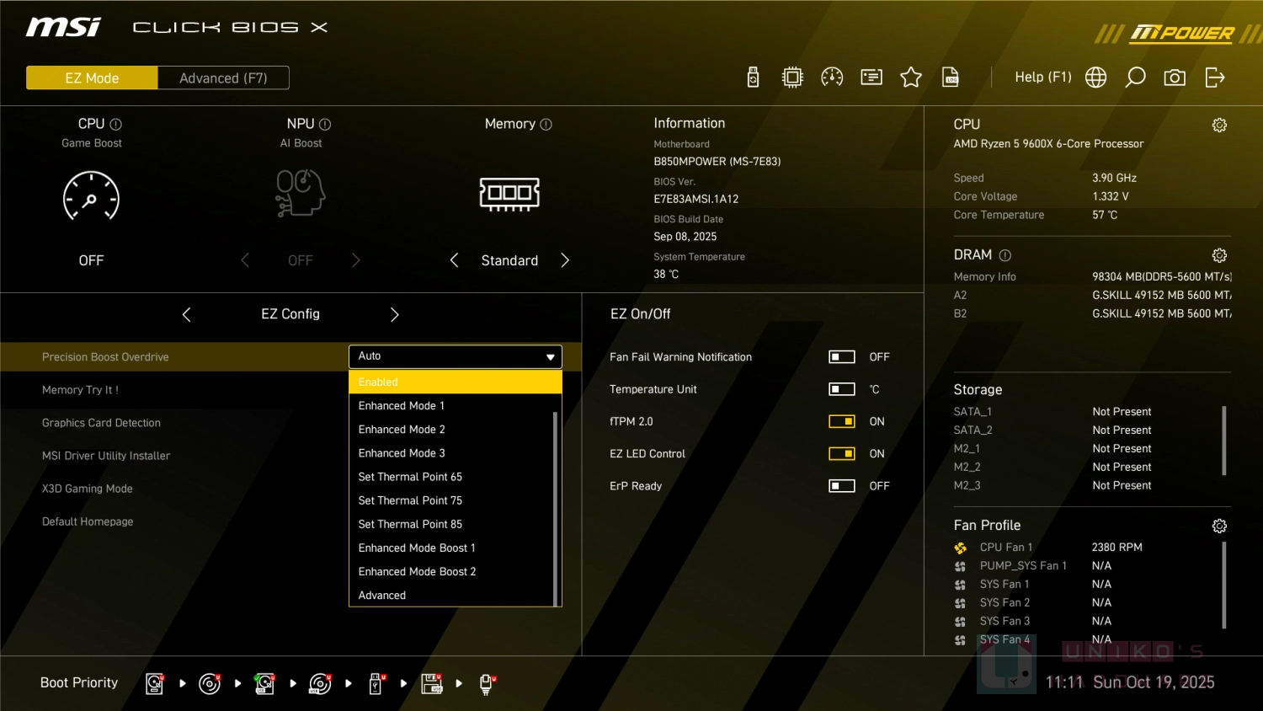This screenshot has width=1263, height=711.
Task: Turn off EZ LED Control
Action: point(841,453)
